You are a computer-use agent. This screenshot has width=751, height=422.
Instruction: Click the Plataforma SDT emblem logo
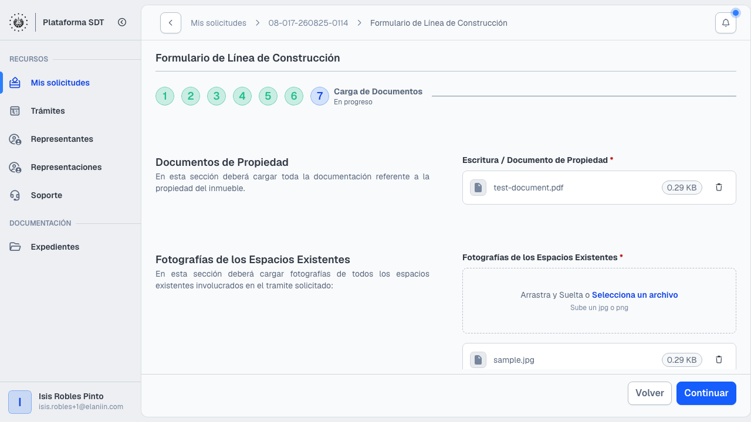click(18, 22)
